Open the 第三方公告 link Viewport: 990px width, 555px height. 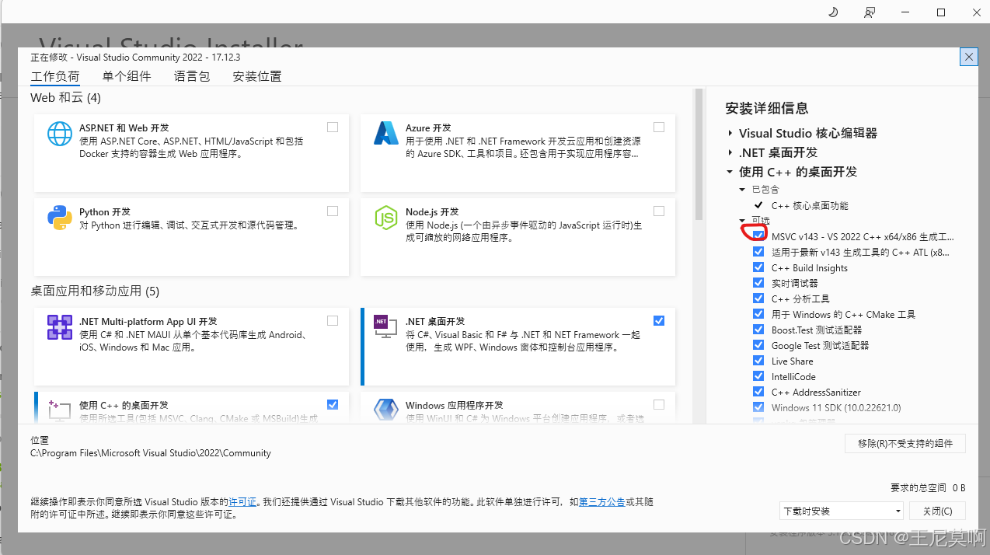point(602,502)
